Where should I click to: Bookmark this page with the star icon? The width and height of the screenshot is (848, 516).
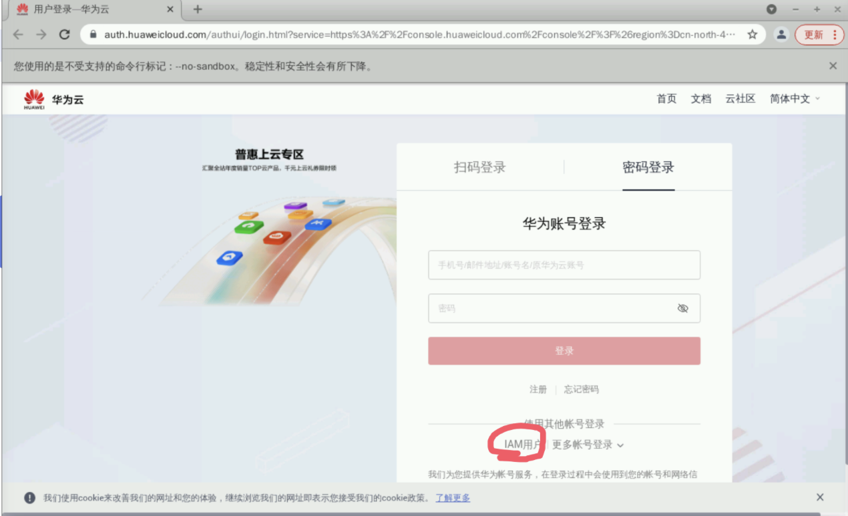click(x=752, y=35)
